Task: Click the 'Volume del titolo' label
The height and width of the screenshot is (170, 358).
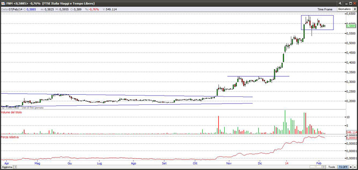Action: [12, 112]
